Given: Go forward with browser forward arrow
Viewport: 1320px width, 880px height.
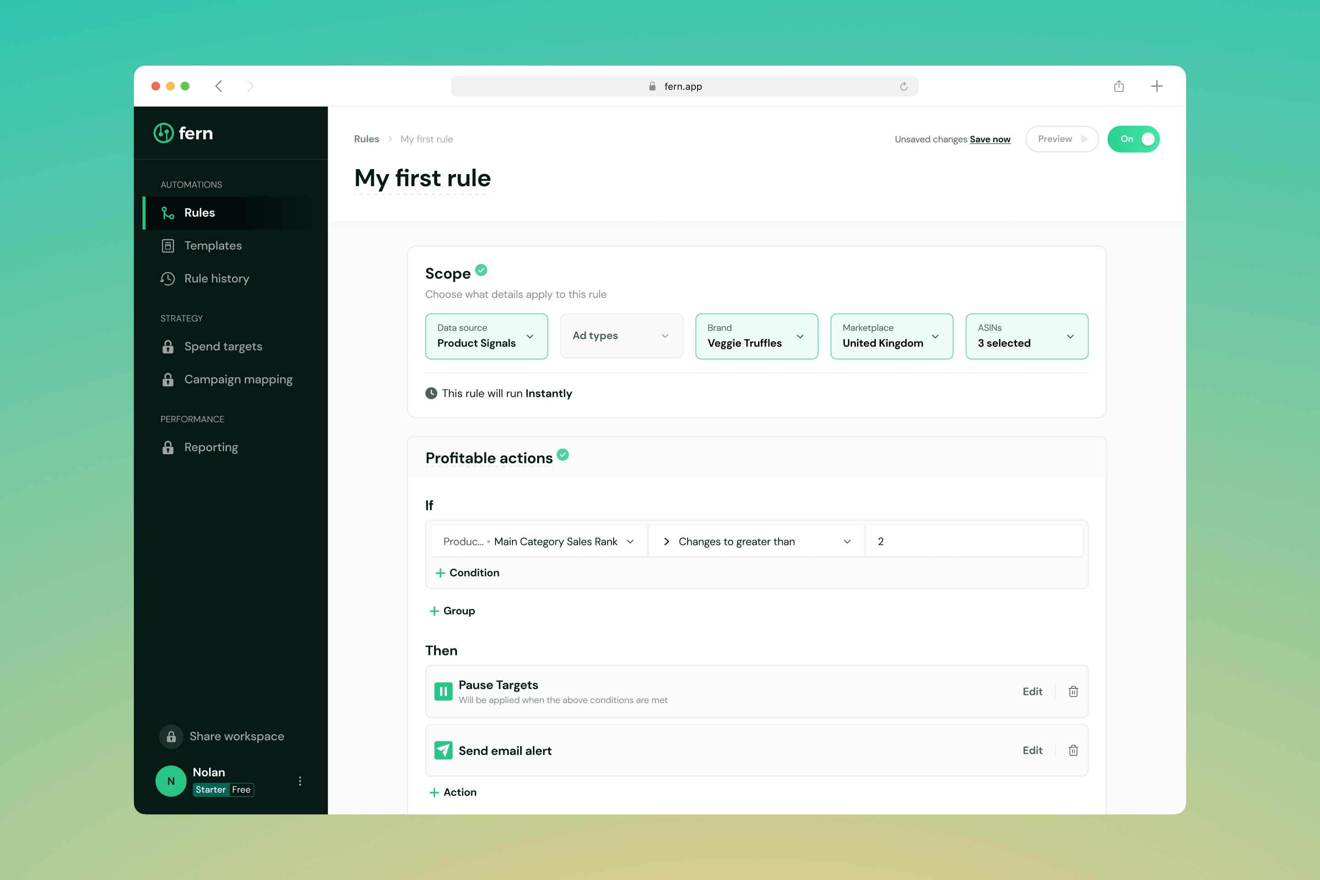Looking at the screenshot, I should [250, 86].
